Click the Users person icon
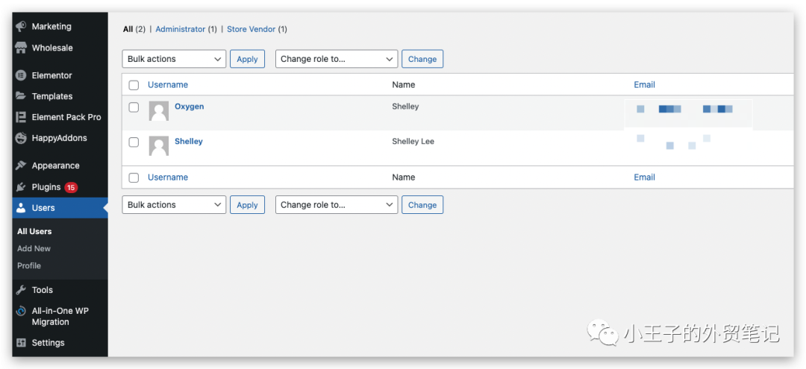The width and height of the screenshot is (806, 369). click(21, 208)
